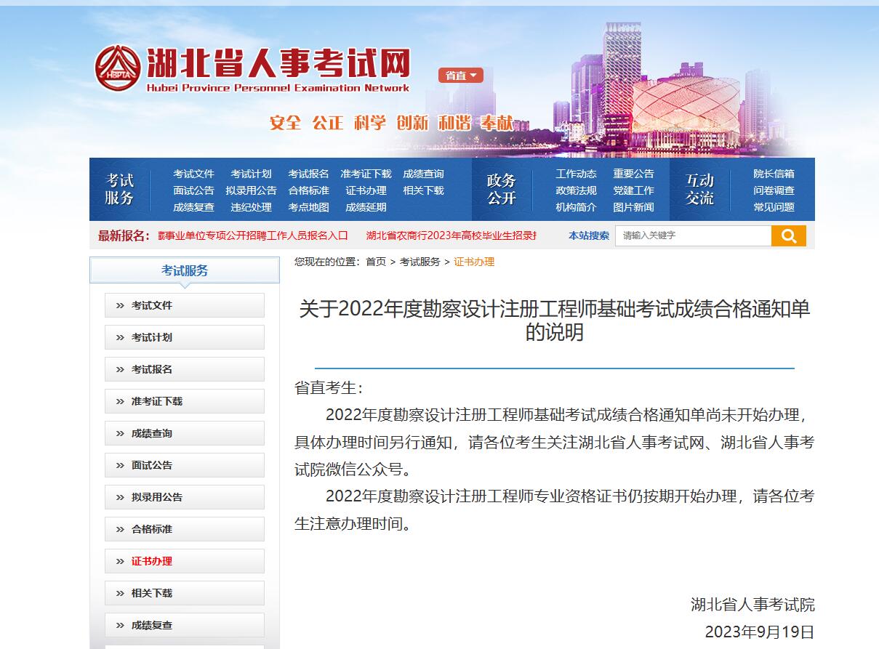
Task: Select 成绩复查 in the left sidebar
Action: 185,625
